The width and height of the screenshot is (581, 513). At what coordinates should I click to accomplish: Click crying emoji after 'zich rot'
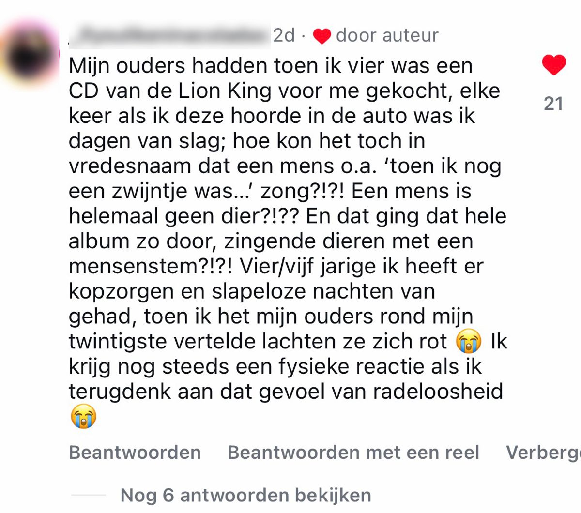tap(469, 341)
